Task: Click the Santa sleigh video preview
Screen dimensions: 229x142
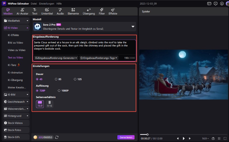Action: coord(183,74)
